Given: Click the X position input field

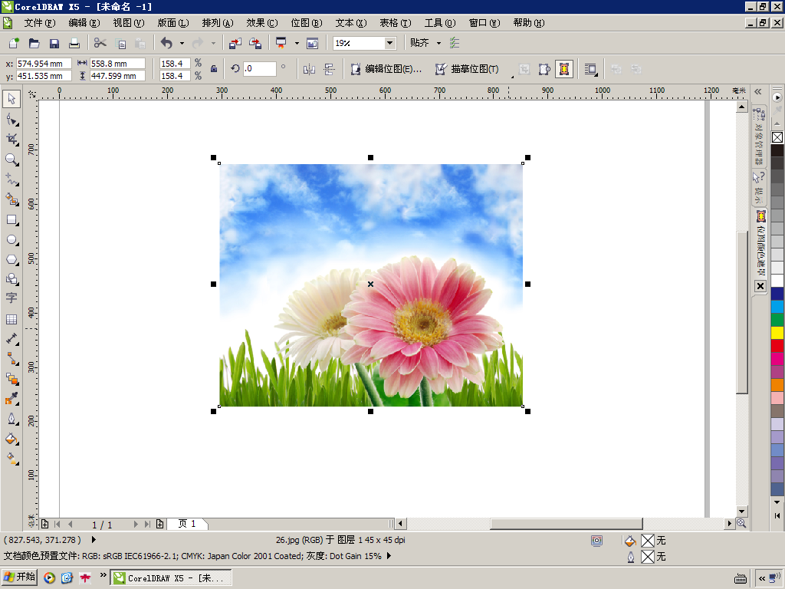Looking at the screenshot, I should tap(44, 64).
